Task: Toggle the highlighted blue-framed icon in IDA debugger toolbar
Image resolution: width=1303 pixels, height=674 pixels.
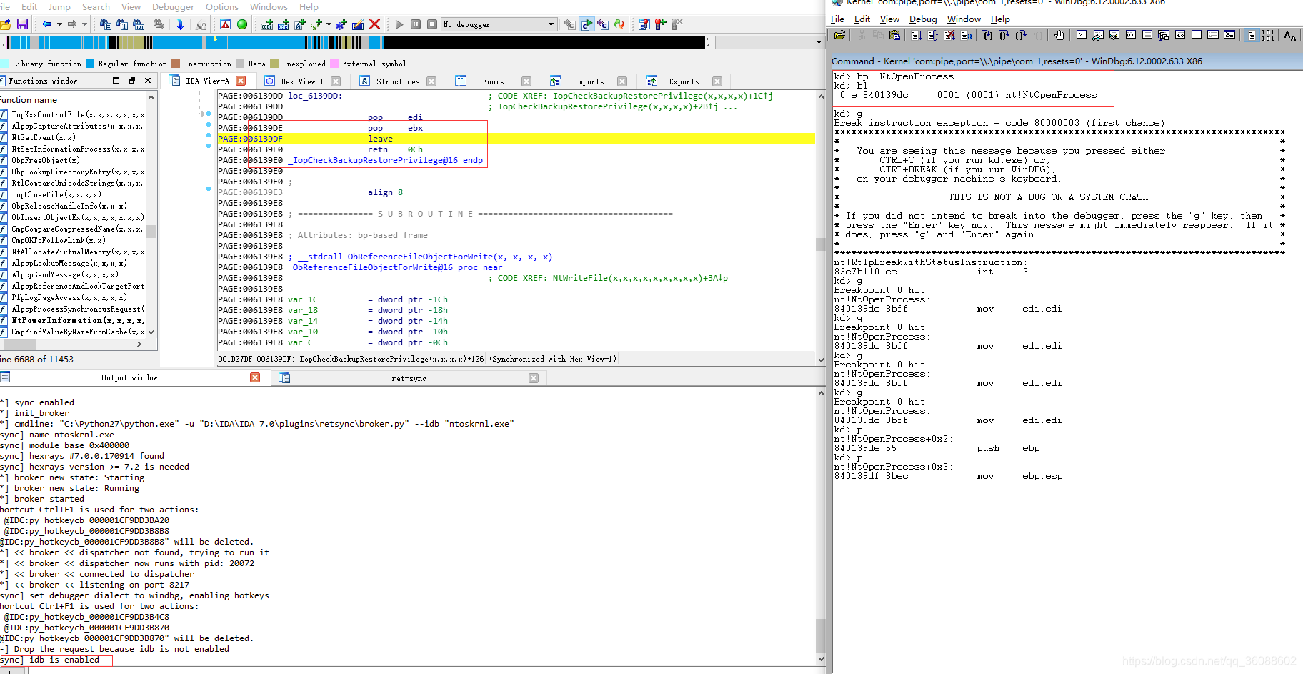Action: [586, 24]
